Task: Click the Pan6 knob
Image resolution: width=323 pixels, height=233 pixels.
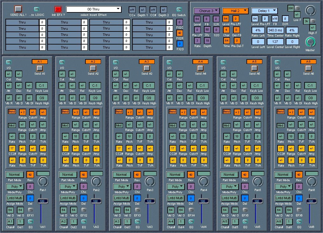Action: pos(312,182)
